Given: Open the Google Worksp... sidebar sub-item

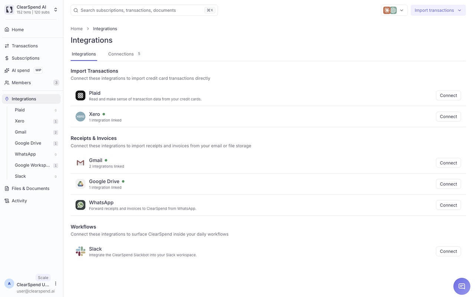Looking at the screenshot, I should pos(36,165).
